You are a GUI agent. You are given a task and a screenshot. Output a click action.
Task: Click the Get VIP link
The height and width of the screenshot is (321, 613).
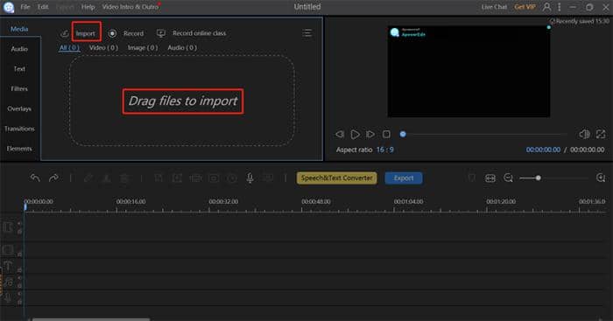[x=525, y=7]
